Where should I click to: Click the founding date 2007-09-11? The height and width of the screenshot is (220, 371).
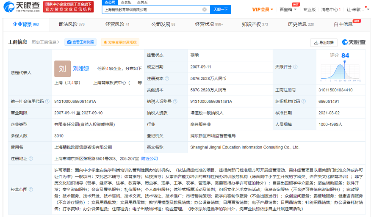click(x=201, y=67)
